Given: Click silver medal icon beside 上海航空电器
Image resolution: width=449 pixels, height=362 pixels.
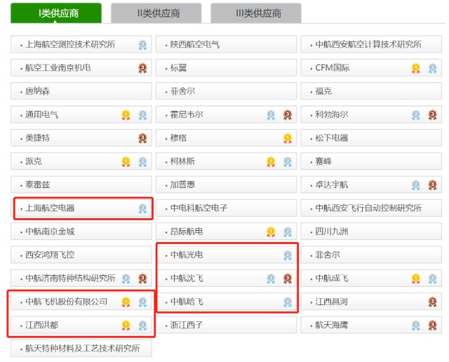Looking at the screenshot, I should pos(142,208).
